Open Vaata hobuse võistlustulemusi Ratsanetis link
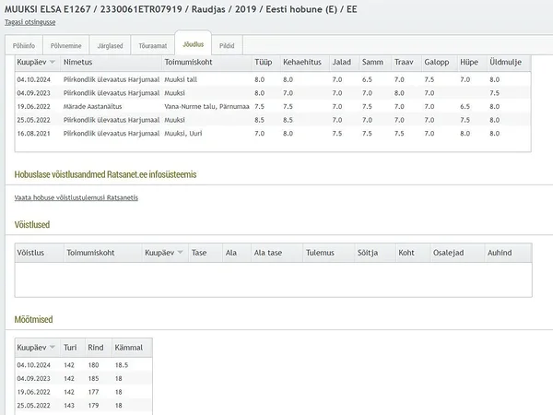The image size is (553, 415). [76, 197]
